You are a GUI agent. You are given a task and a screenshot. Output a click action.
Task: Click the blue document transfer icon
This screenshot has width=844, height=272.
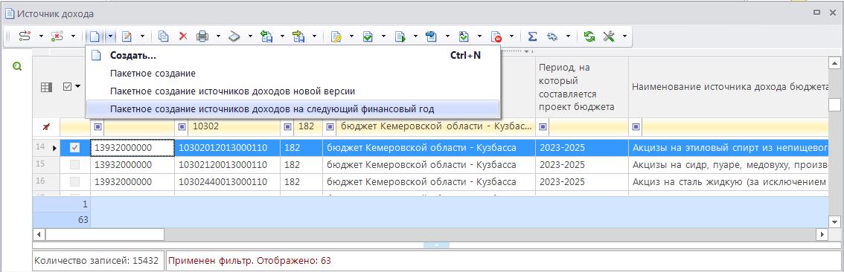[x=432, y=36]
